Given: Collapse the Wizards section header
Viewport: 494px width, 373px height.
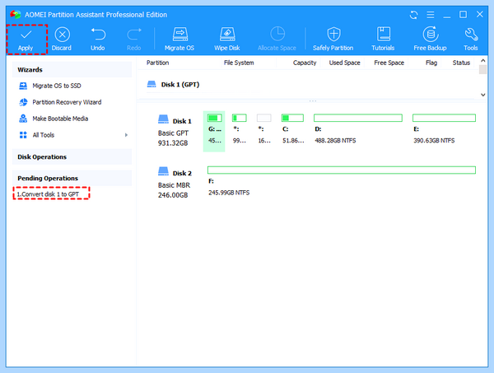Looking at the screenshot, I should point(72,70).
